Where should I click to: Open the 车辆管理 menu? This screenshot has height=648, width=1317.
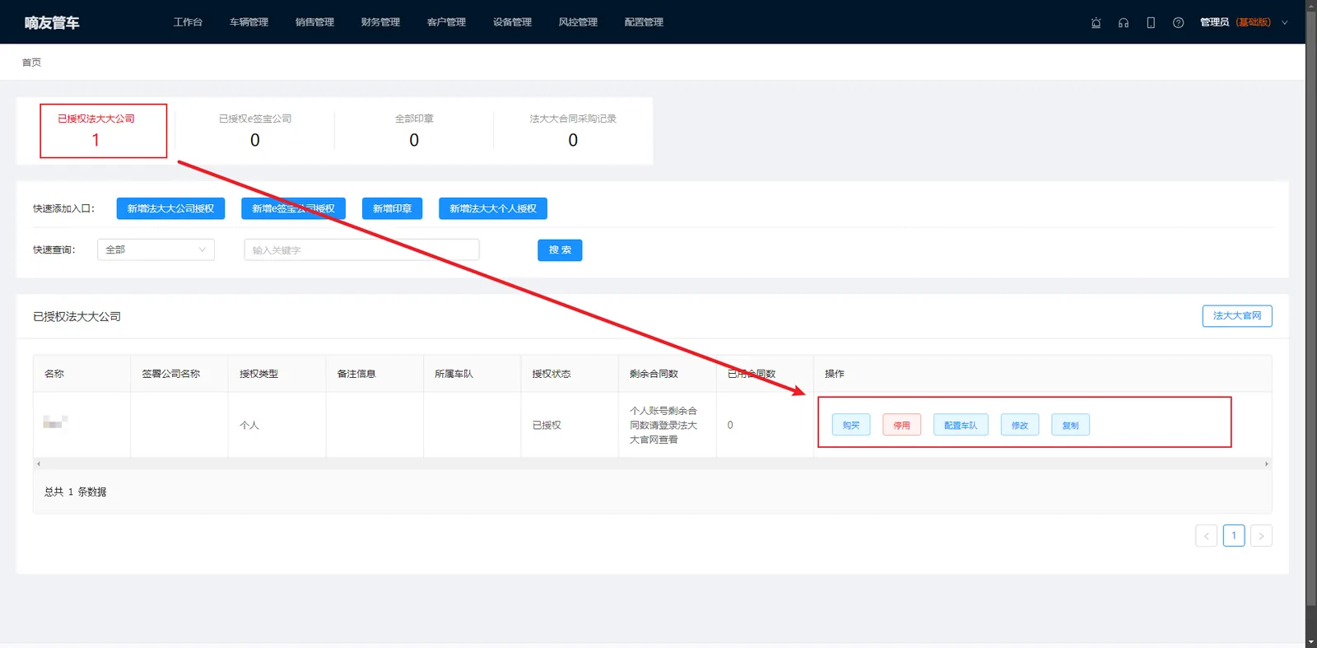(x=249, y=22)
